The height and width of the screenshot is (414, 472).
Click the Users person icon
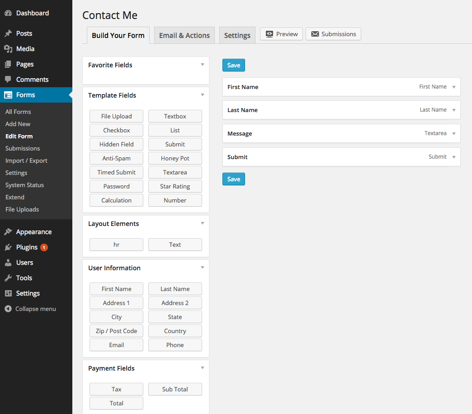click(8, 263)
